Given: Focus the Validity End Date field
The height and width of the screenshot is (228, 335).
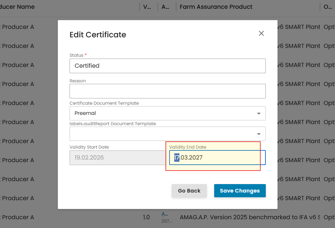Looking at the screenshot, I should click(216, 158).
